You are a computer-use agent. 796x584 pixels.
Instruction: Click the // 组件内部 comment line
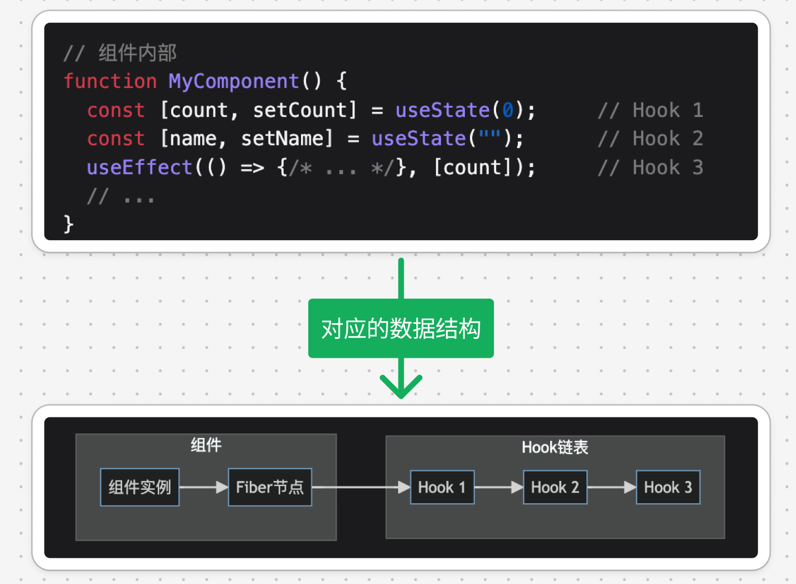pos(120,53)
